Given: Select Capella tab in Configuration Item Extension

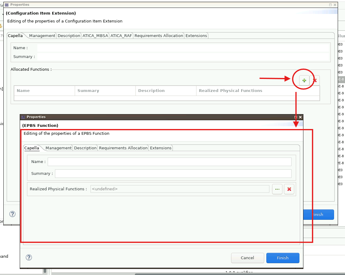Looking at the screenshot, I should click(15, 36).
